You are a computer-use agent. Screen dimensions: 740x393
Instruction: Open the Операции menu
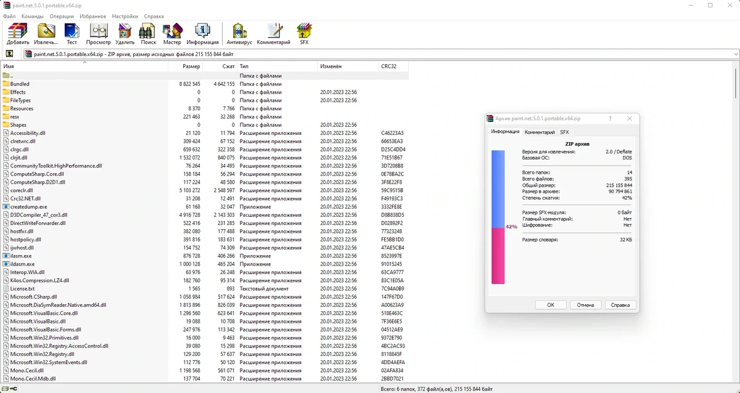click(x=62, y=16)
